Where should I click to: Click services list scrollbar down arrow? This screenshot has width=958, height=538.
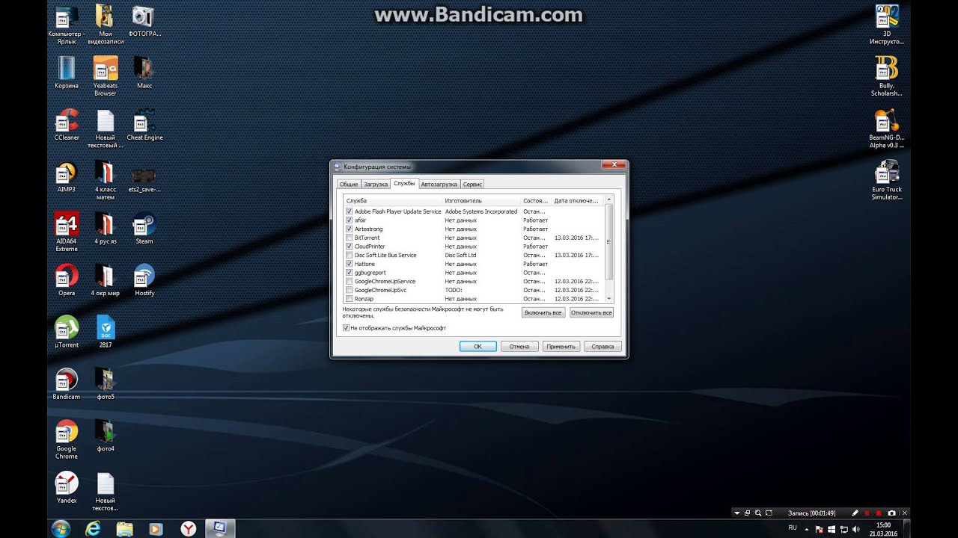609,298
